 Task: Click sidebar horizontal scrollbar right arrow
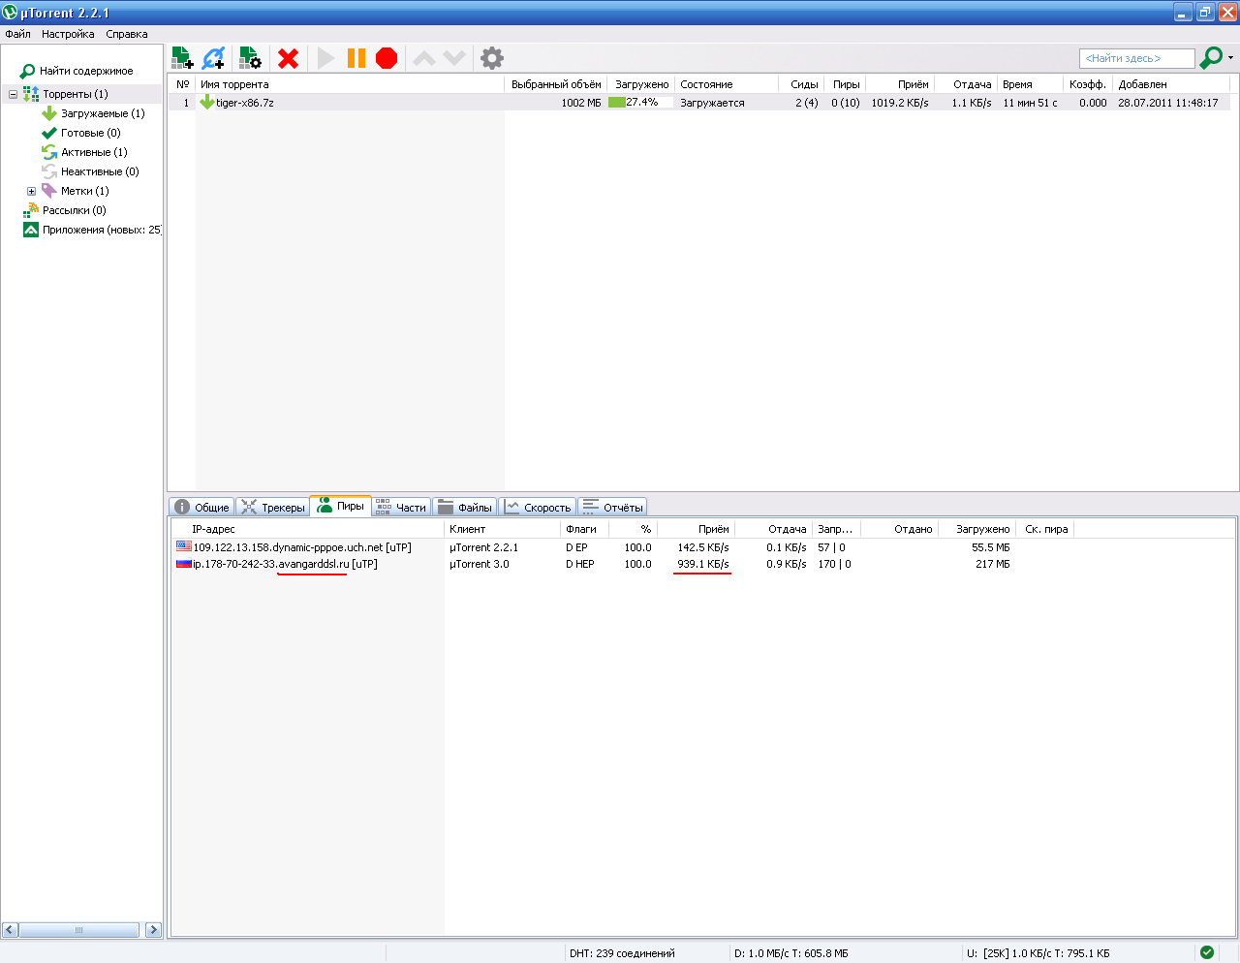pos(153,930)
